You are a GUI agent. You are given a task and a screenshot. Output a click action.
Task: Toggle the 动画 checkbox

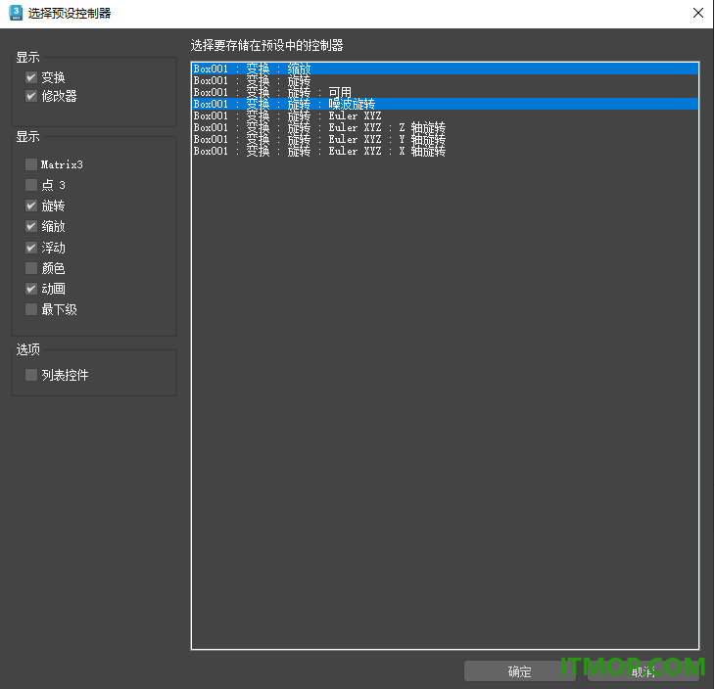pyautogui.click(x=31, y=289)
